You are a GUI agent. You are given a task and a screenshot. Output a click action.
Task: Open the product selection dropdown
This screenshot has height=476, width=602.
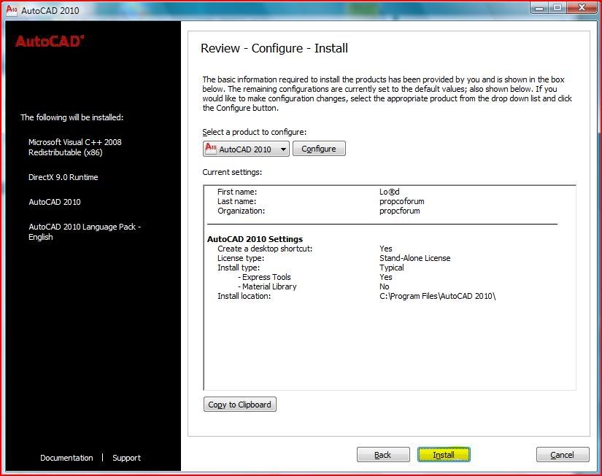tap(246, 149)
